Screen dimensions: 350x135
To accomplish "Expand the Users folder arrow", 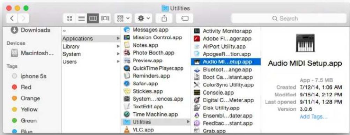I will pyautogui.click(x=118, y=62).
